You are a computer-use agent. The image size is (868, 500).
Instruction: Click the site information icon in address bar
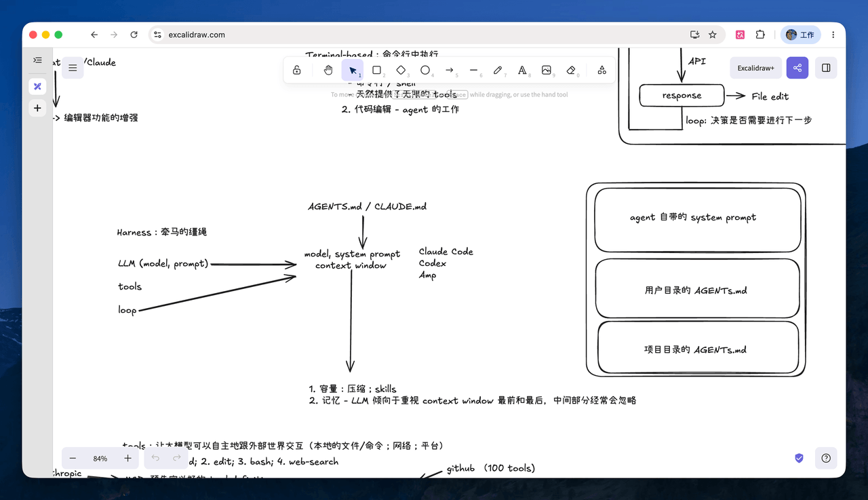(157, 35)
